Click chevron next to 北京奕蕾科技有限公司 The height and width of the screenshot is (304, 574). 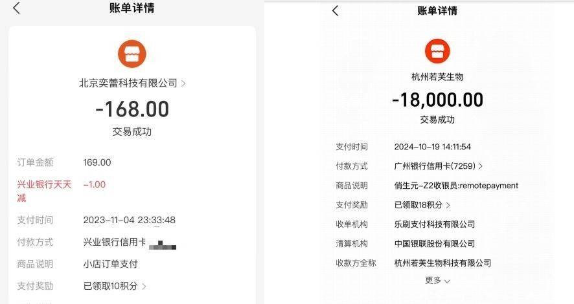click(x=183, y=83)
